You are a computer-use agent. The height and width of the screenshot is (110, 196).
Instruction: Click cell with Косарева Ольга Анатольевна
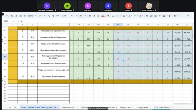(x=53, y=63)
